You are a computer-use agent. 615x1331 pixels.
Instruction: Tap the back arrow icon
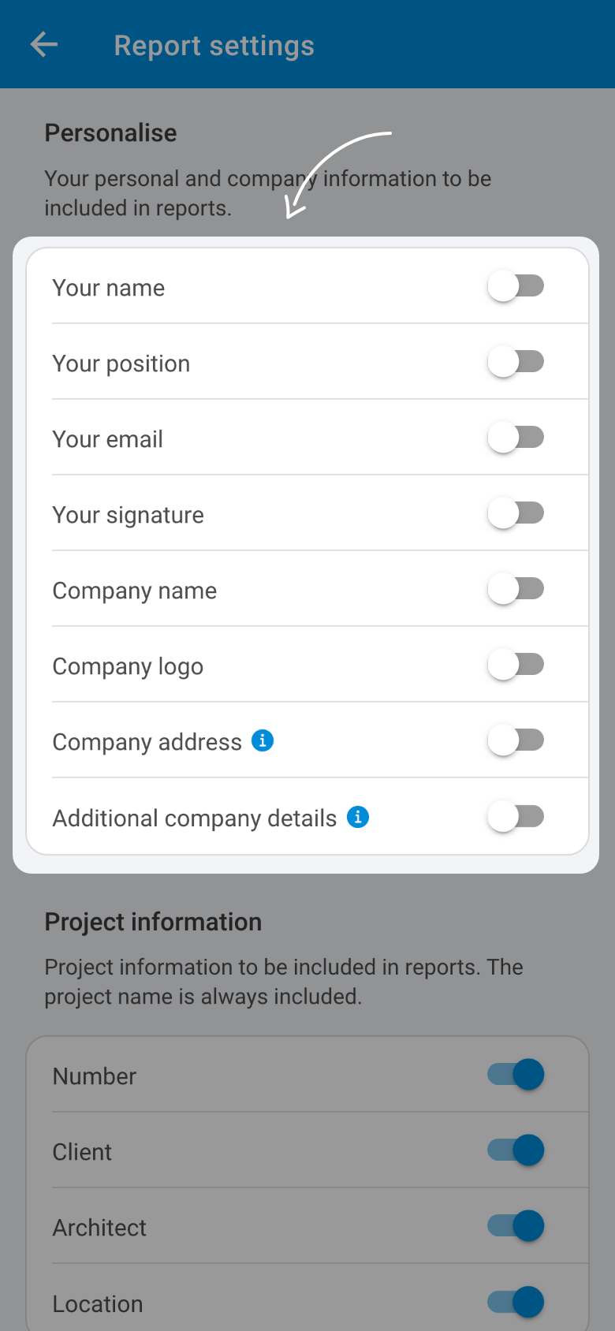pyautogui.click(x=44, y=45)
